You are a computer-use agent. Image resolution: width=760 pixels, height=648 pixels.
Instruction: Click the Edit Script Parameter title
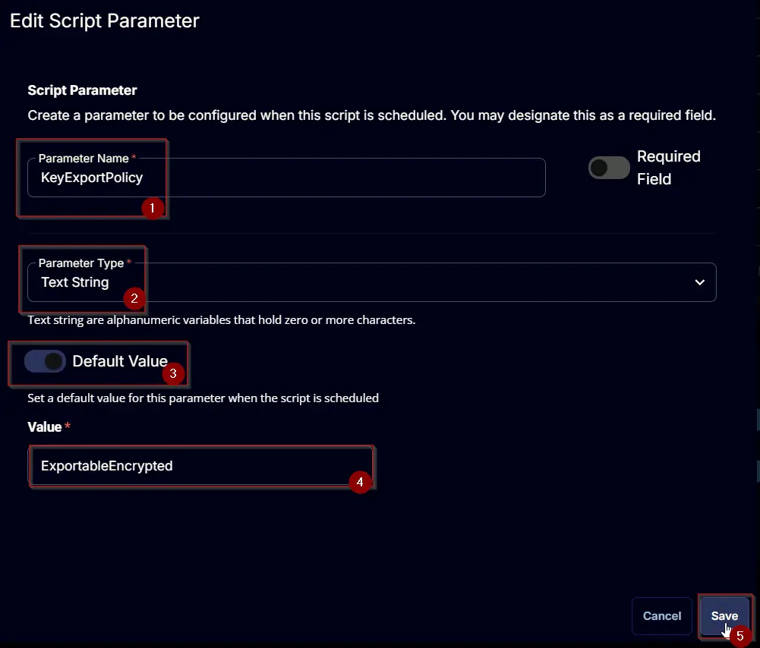[105, 20]
